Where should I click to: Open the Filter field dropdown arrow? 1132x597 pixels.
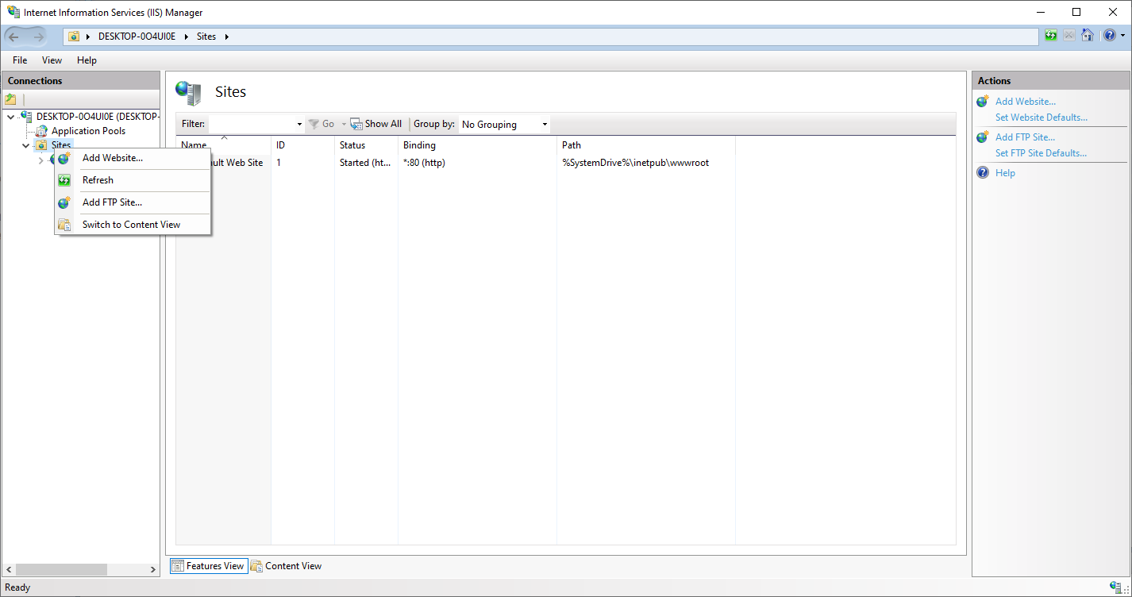coord(299,124)
